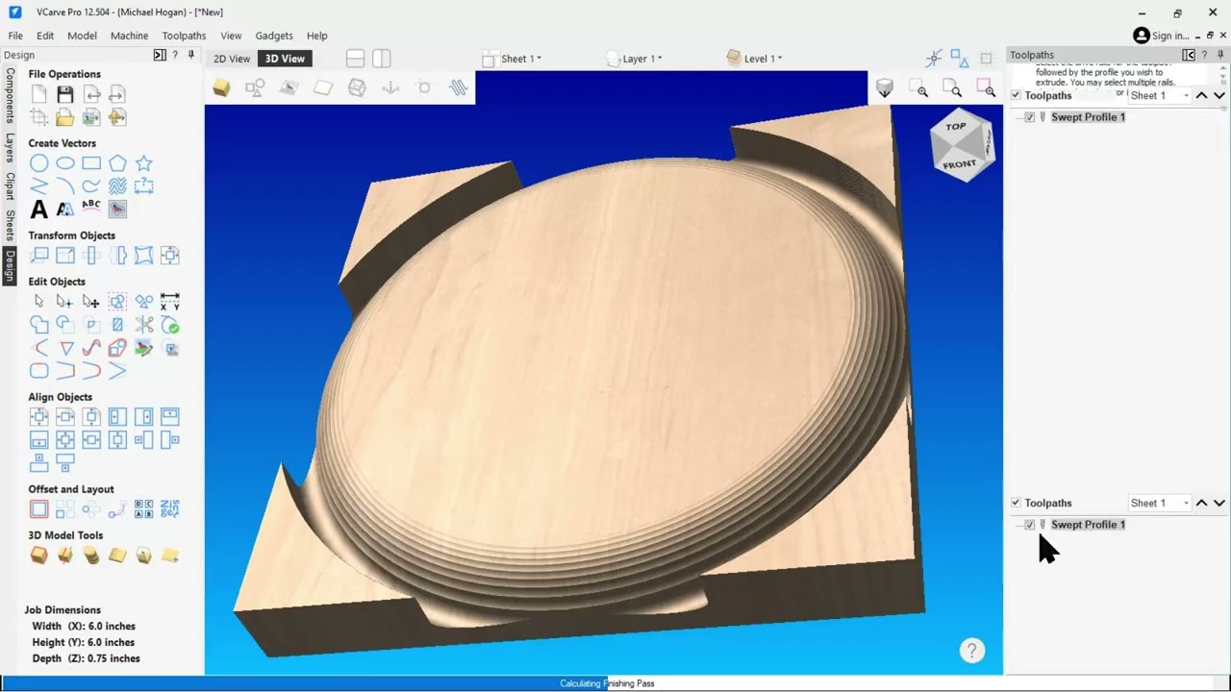The image size is (1231, 692).
Task: Open an existing file with folder icon
Action: pos(64,117)
